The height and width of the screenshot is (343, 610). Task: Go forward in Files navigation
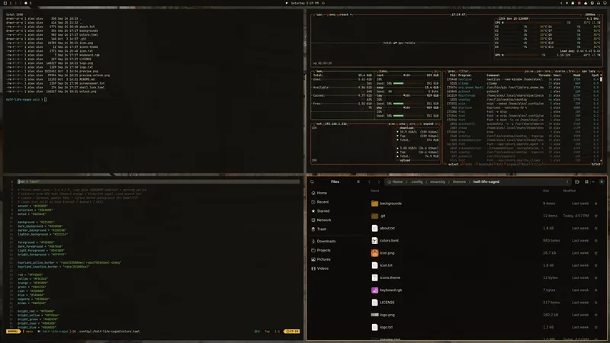(378, 181)
